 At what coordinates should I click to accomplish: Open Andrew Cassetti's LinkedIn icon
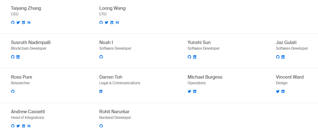click(24, 126)
